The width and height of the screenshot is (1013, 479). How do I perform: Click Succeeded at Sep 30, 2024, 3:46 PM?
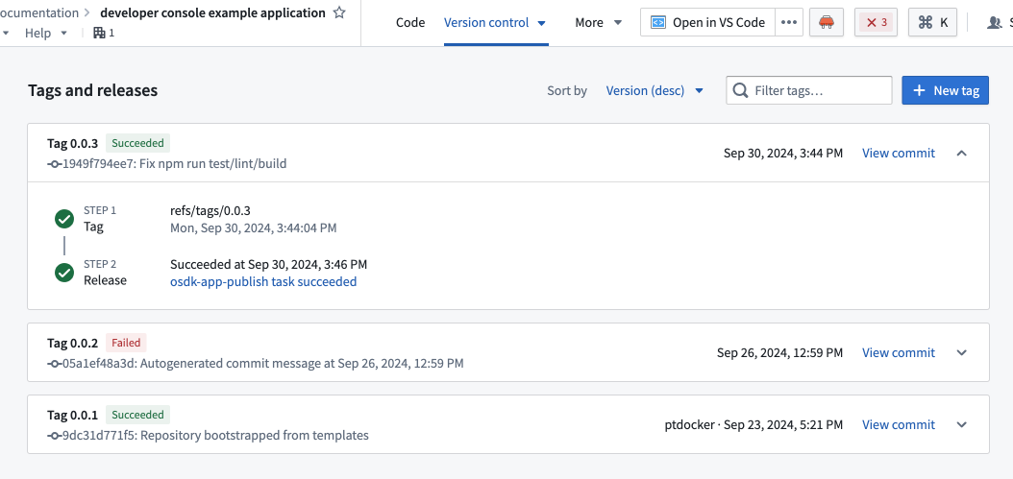(x=269, y=265)
